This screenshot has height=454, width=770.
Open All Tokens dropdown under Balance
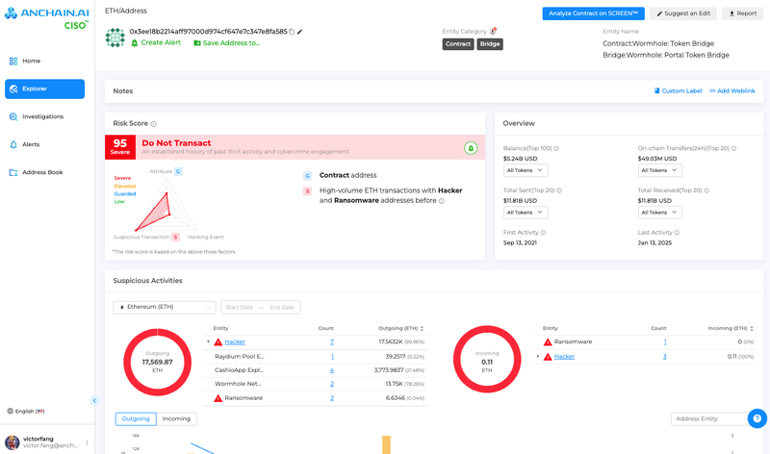[x=525, y=170]
